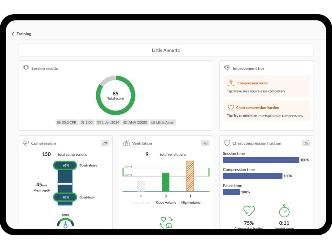Click the compression rate gauge icon

tap(65, 223)
